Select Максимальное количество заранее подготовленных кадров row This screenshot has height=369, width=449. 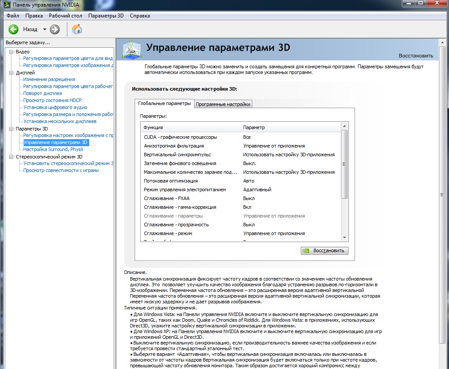pos(240,172)
